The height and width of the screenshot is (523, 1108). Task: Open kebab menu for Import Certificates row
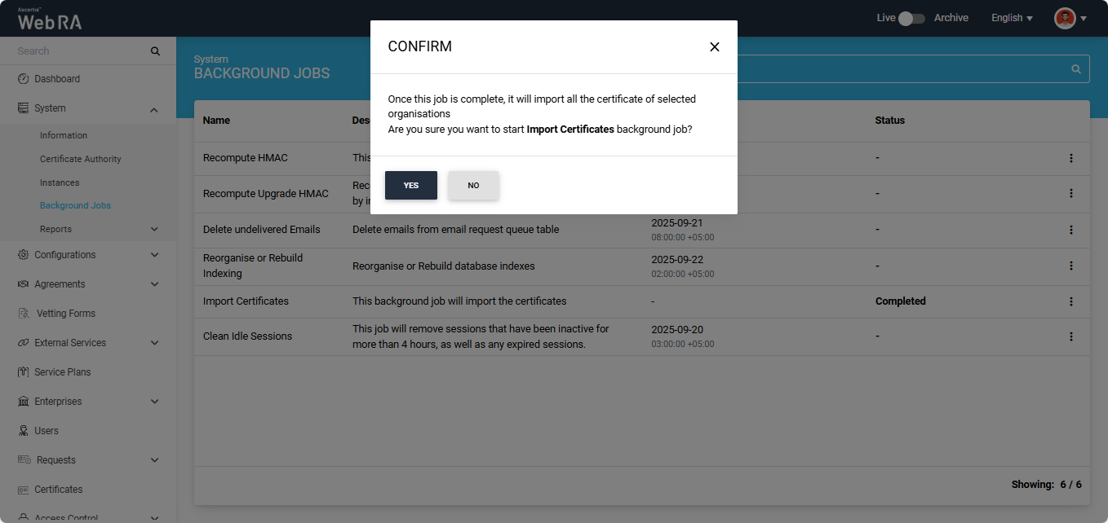1071,301
